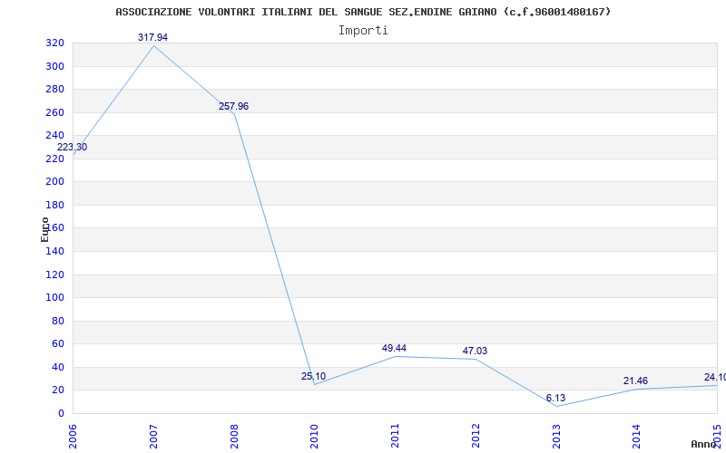The width and height of the screenshot is (726, 453).
Task: Click the 100 y-axis tick label
Action: (x=54, y=297)
